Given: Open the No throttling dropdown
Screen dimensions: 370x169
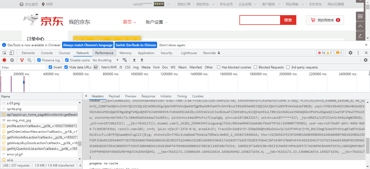Looking at the screenshot, I should (106, 60).
